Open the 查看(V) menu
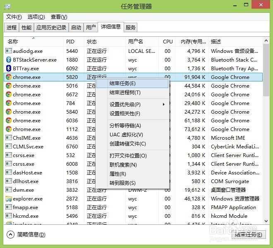The height and width of the screenshot is (248, 273). [59, 17]
